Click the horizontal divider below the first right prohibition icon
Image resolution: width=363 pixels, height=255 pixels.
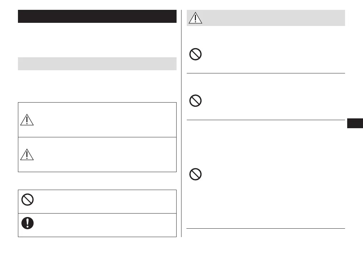click(x=266, y=73)
